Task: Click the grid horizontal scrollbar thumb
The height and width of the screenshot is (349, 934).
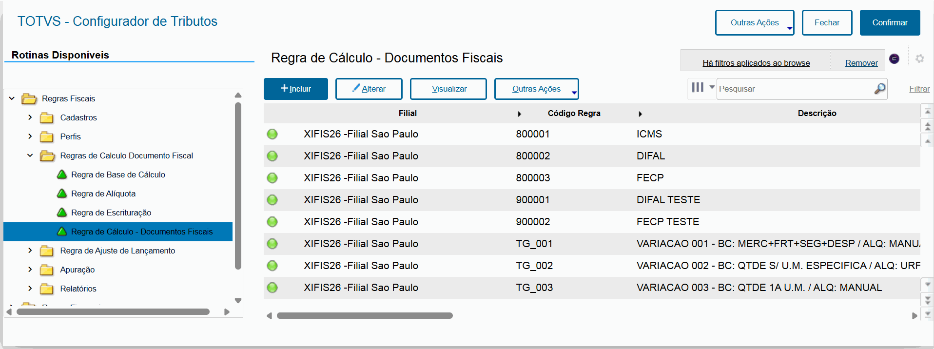Action: 365,316
